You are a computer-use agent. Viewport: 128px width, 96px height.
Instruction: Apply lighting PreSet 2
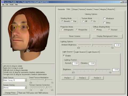(x=82, y=78)
